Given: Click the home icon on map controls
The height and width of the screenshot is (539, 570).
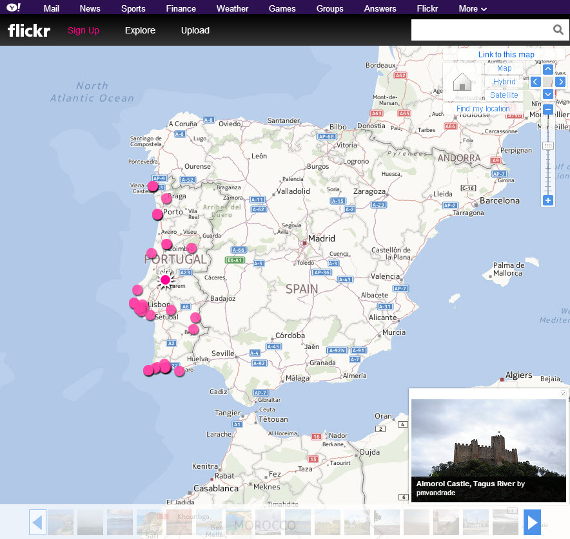Looking at the screenshot, I should (462, 82).
